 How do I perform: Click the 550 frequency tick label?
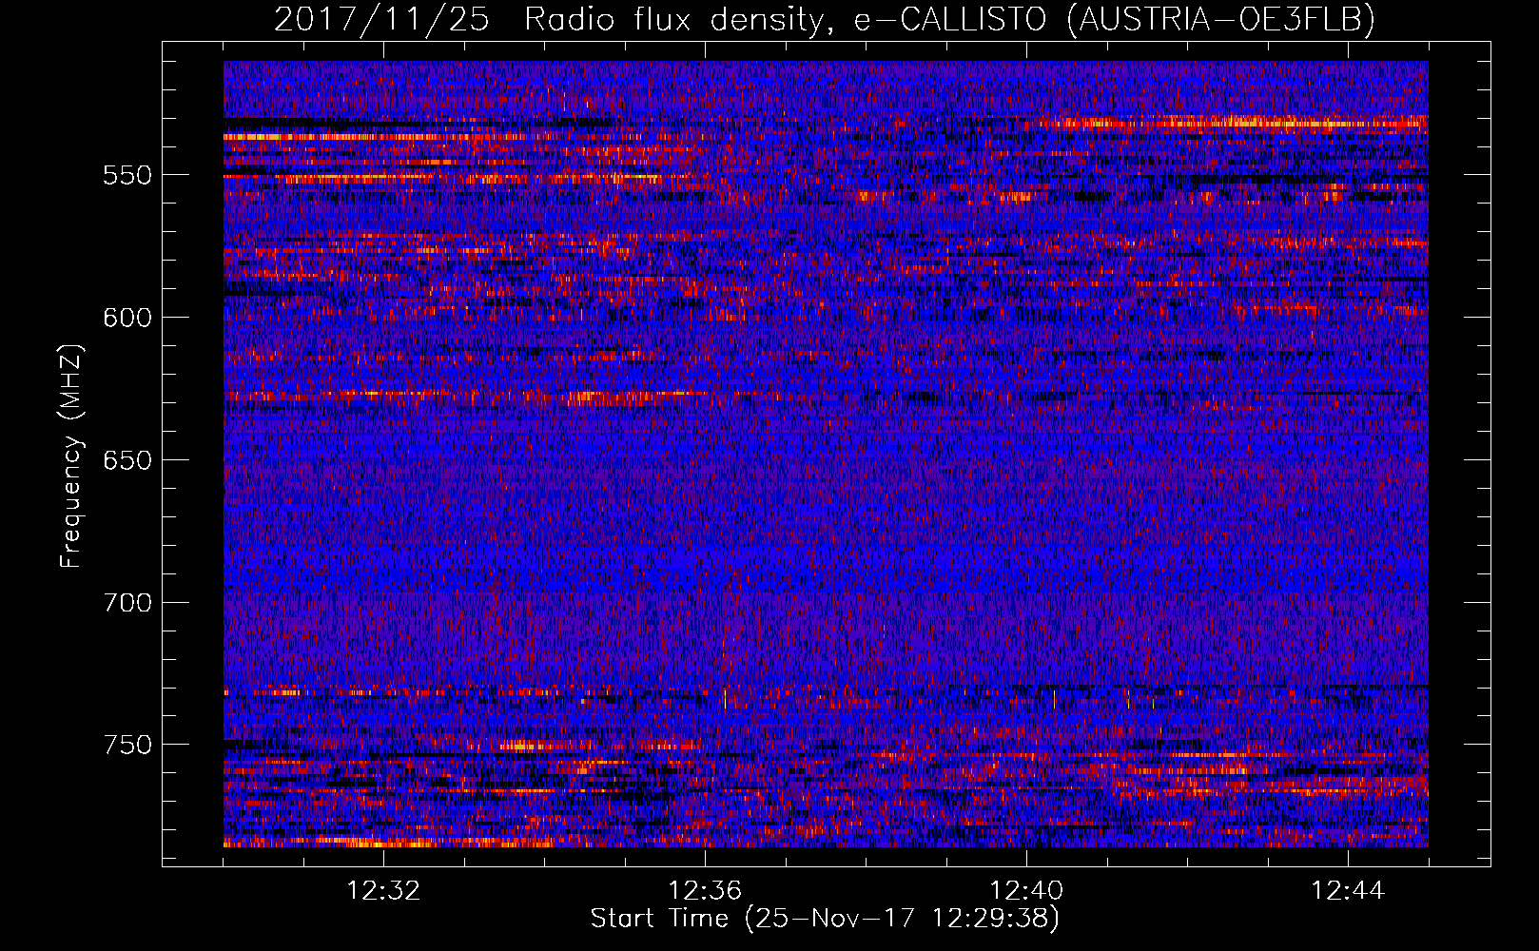pyautogui.click(x=127, y=176)
